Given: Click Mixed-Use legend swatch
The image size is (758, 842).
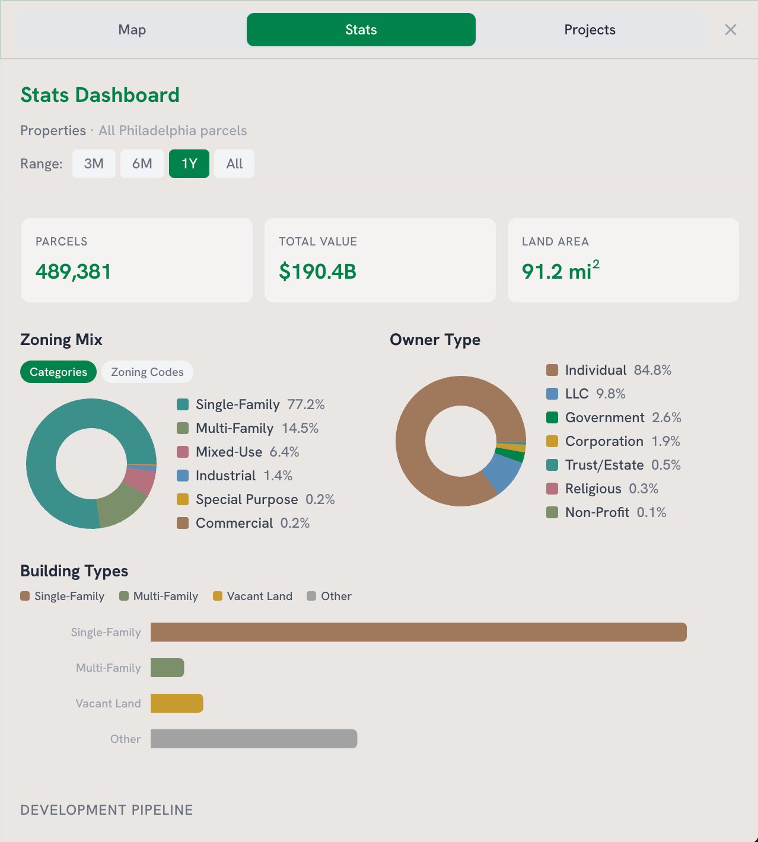Looking at the screenshot, I should coord(183,452).
